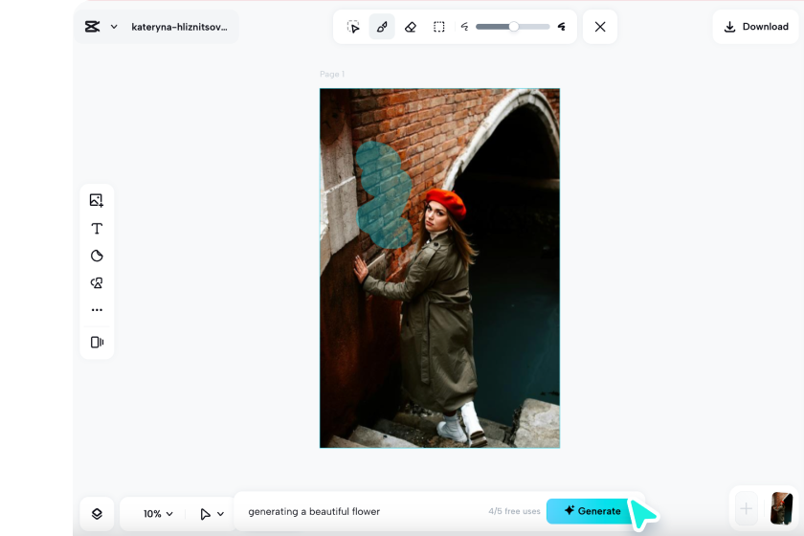Click the woman's red beret on the canvas
The width and height of the screenshot is (804, 536).
(446, 201)
